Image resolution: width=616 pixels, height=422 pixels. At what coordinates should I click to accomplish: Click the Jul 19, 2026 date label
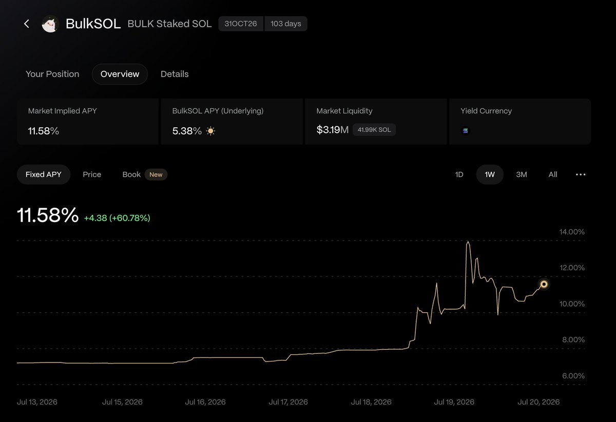[454, 402]
